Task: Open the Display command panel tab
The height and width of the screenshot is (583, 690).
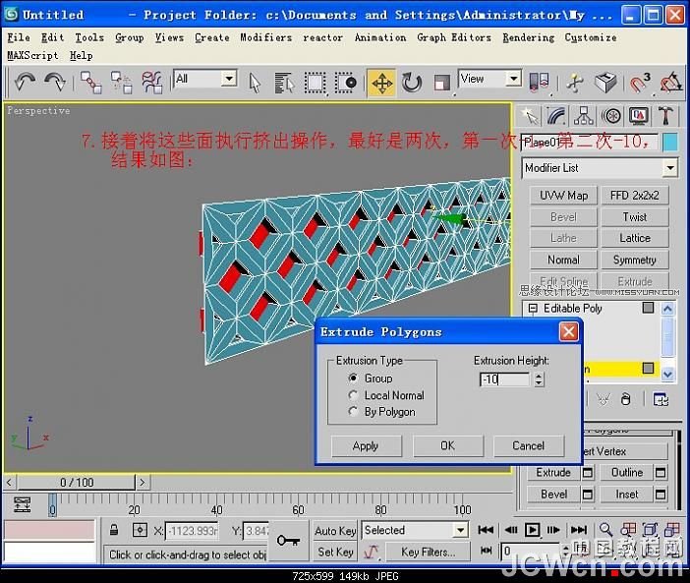Action: tap(639, 116)
